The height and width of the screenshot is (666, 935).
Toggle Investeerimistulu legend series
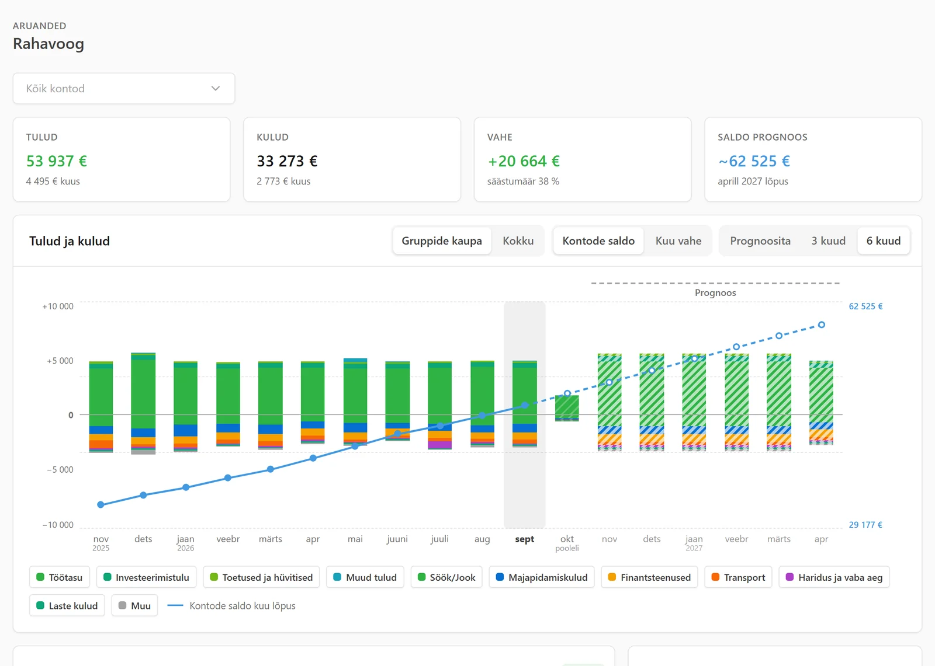(146, 577)
